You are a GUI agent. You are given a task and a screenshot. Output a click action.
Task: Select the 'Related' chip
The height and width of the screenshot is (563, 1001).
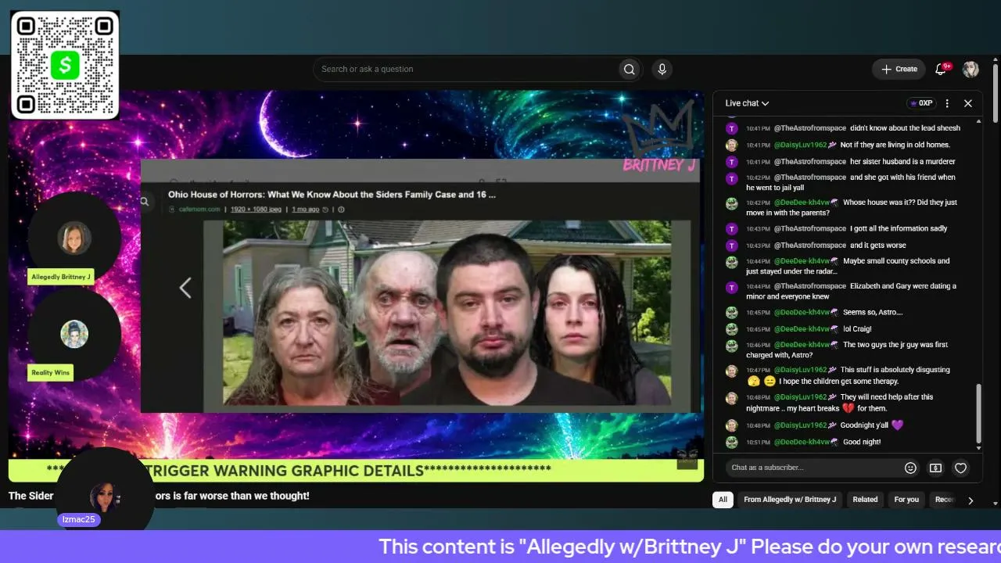(x=865, y=500)
